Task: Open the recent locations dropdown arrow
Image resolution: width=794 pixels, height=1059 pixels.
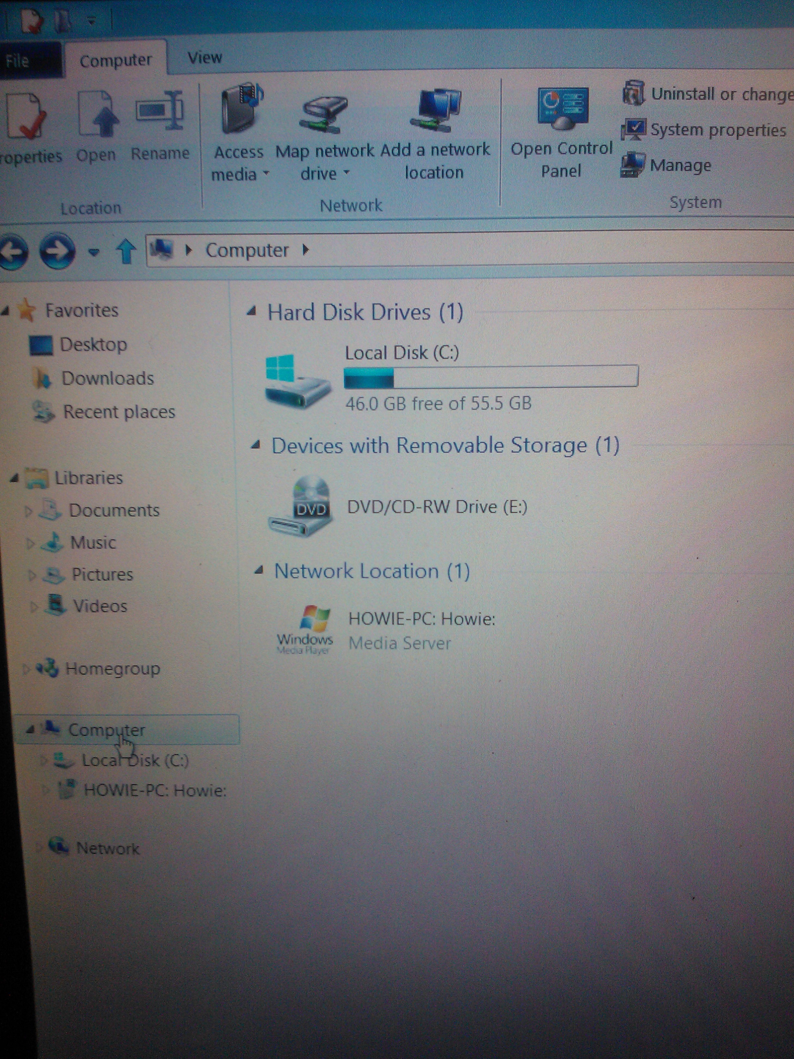Action: (94, 252)
